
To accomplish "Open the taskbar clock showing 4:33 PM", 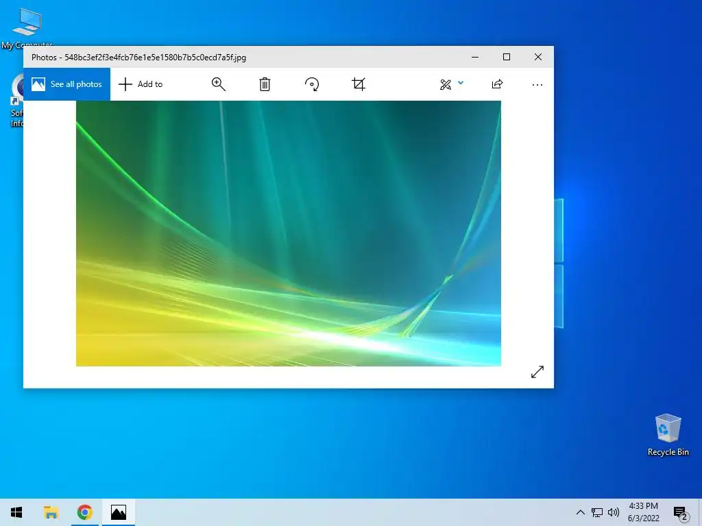I will coord(643,512).
